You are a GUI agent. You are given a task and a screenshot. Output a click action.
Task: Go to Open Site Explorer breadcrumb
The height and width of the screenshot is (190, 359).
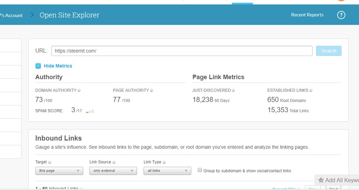70,15
